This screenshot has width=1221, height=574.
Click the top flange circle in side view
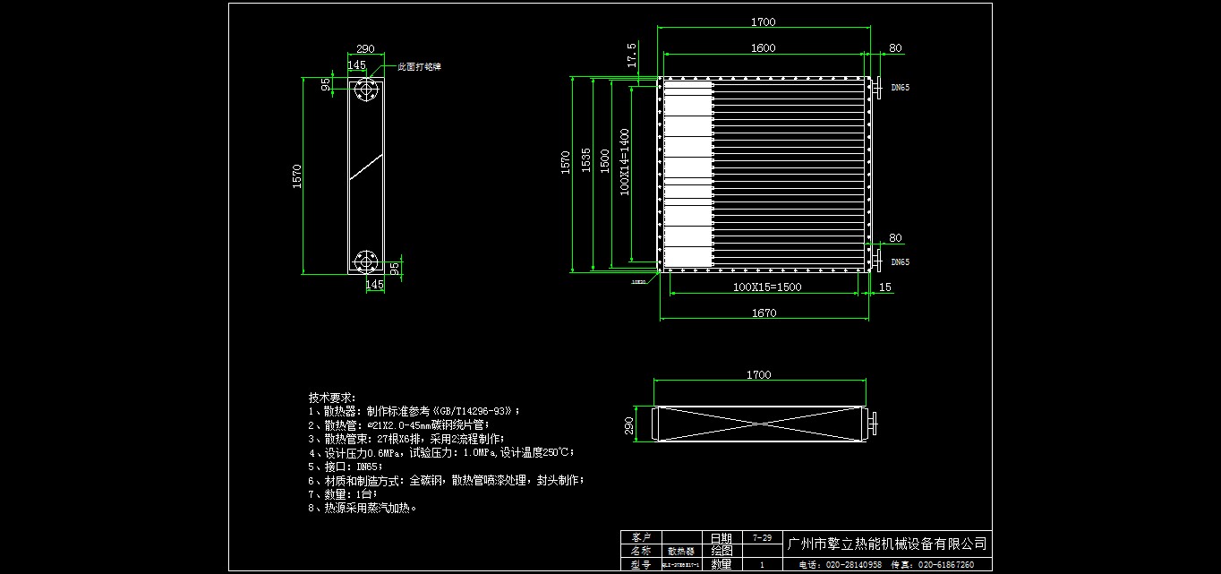(365, 91)
